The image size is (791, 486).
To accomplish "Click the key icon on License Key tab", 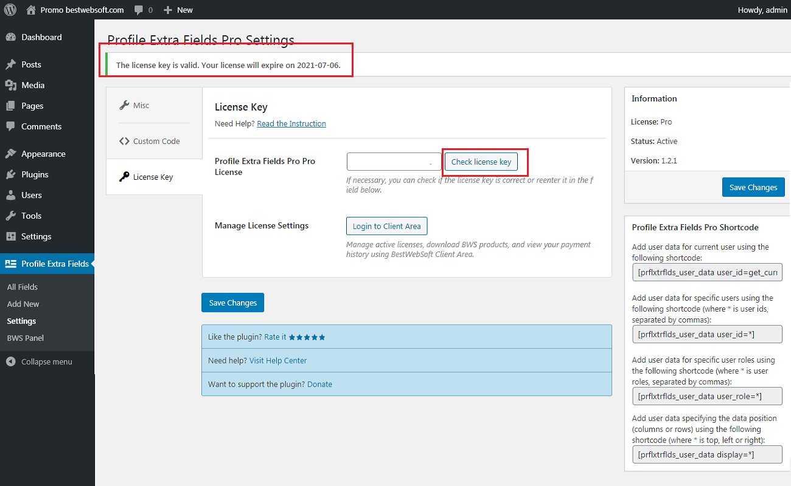I will click(x=124, y=177).
